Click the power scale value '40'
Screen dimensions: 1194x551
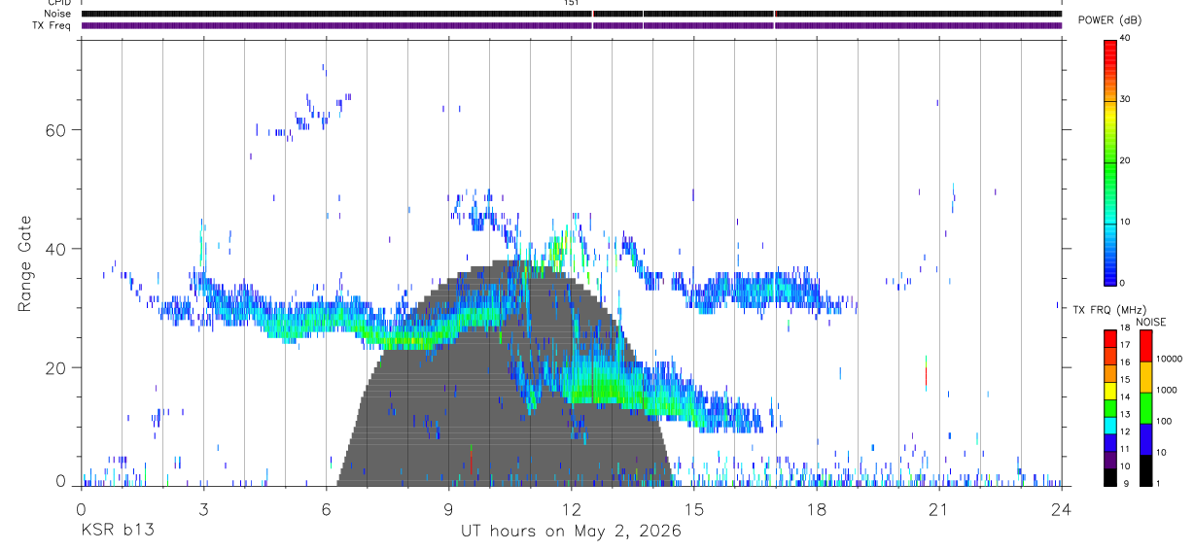1124,39
